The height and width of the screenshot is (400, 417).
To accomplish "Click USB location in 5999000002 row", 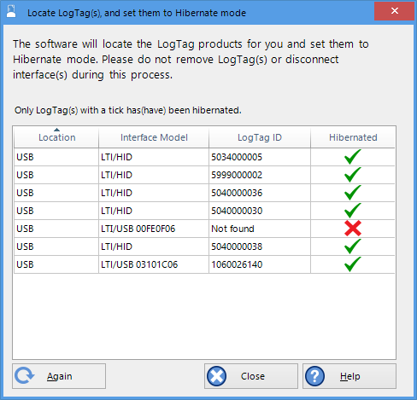I will click(x=56, y=175).
